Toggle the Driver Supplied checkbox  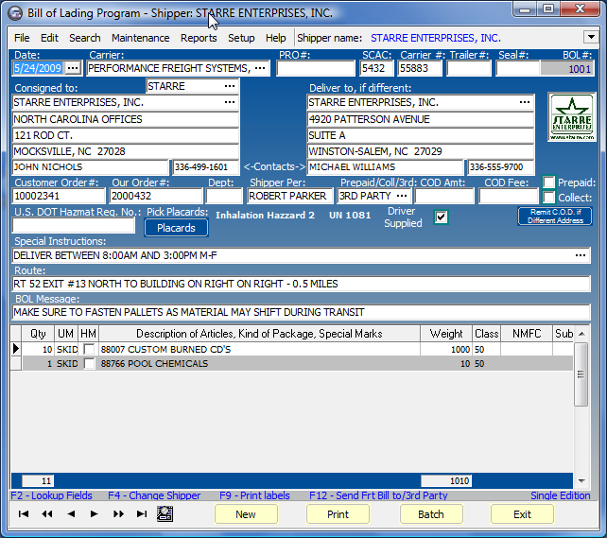pos(441,217)
